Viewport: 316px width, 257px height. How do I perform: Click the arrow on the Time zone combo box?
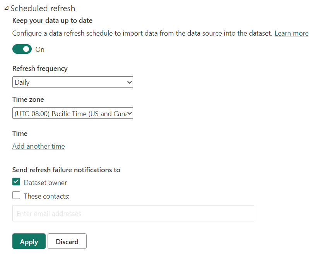point(129,113)
